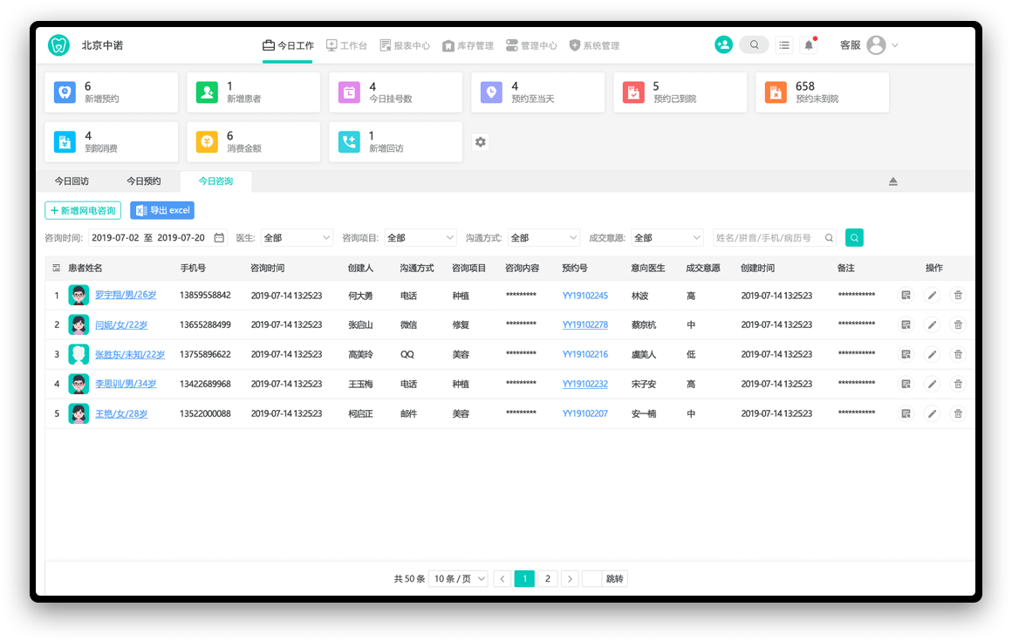Switch to 今日工作 menu

pyautogui.click(x=288, y=45)
